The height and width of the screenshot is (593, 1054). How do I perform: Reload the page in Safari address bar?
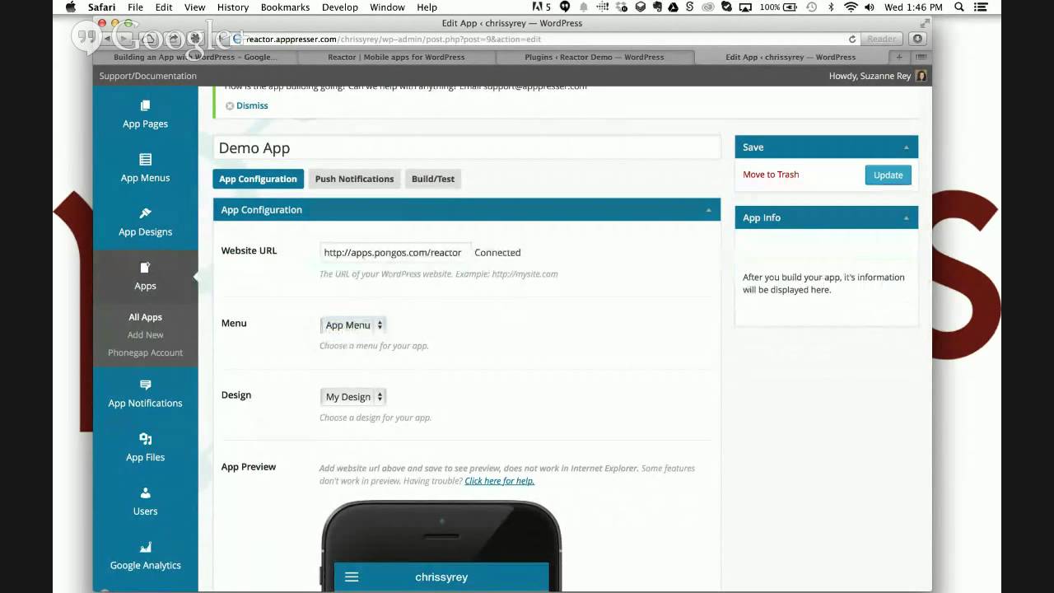(852, 39)
